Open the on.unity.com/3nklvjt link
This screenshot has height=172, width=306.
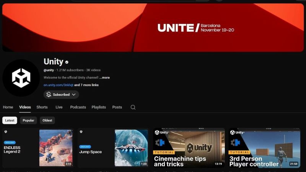(x=59, y=85)
